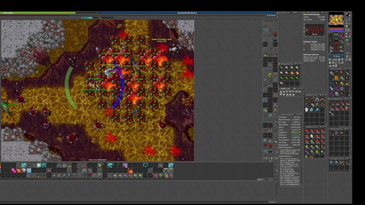This screenshot has width=365, height=205.
Task: Click the minimap compass rose
Action: click(348, 15)
